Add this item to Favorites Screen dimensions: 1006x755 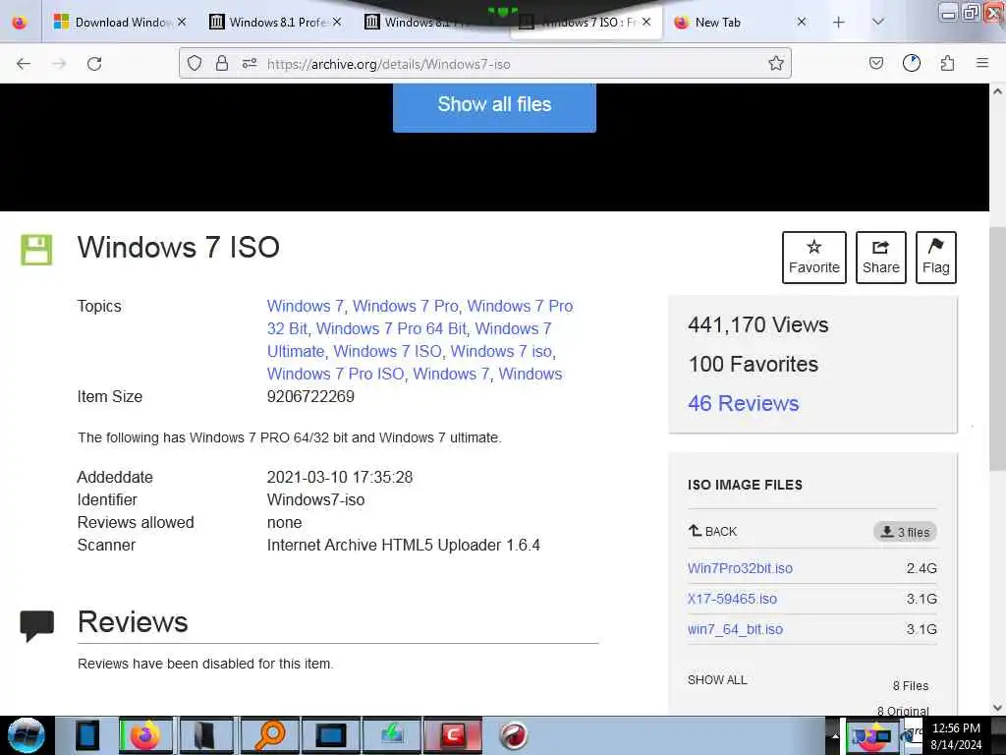click(814, 257)
